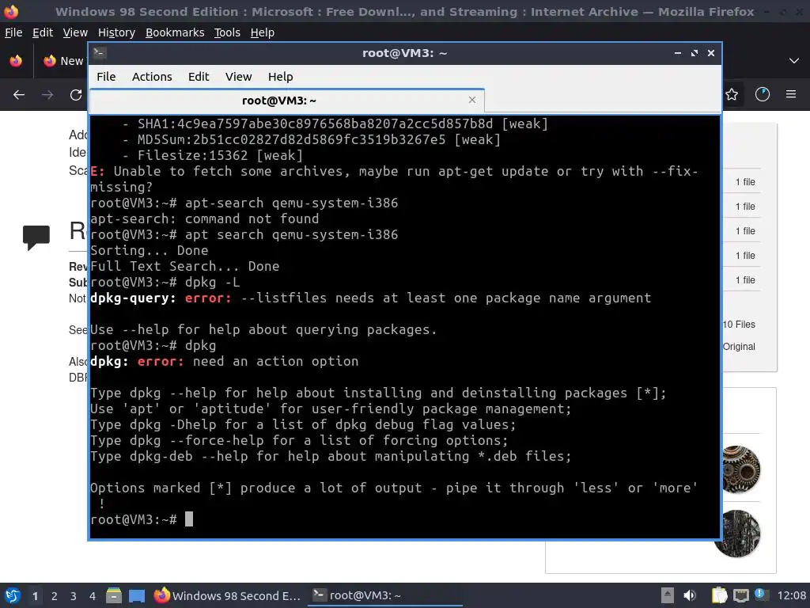Open Firefox's History menu

(x=116, y=32)
